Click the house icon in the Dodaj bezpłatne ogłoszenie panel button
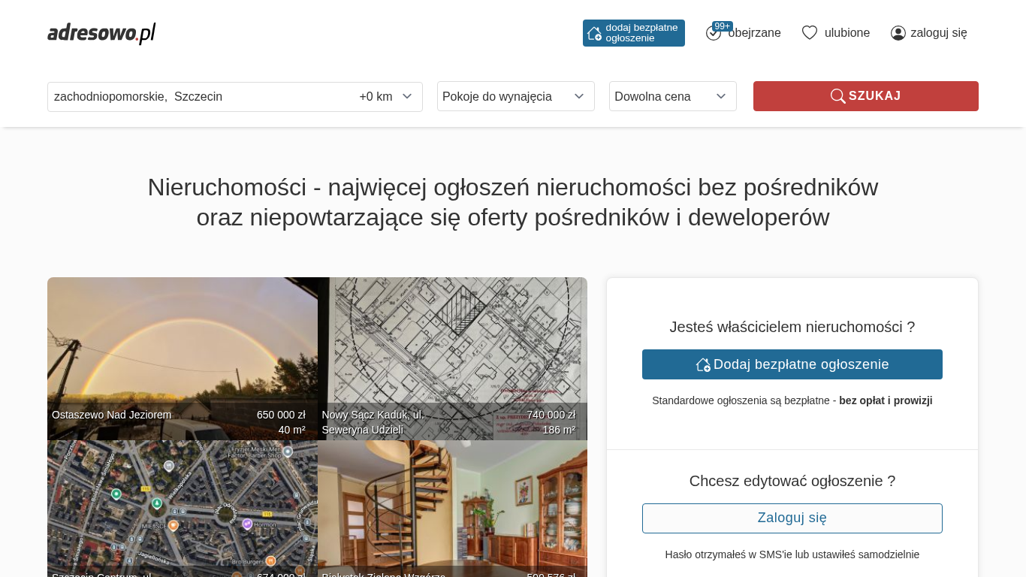This screenshot has width=1026, height=577. 703,364
